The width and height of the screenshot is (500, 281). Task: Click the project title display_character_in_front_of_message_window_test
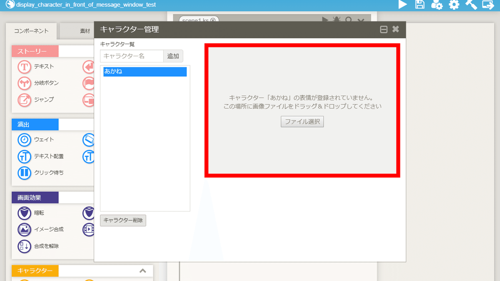(86, 5)
